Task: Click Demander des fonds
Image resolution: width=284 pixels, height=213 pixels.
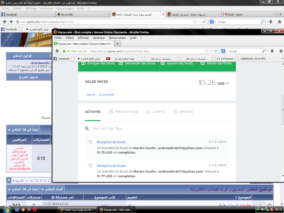Action: (137, 64)
